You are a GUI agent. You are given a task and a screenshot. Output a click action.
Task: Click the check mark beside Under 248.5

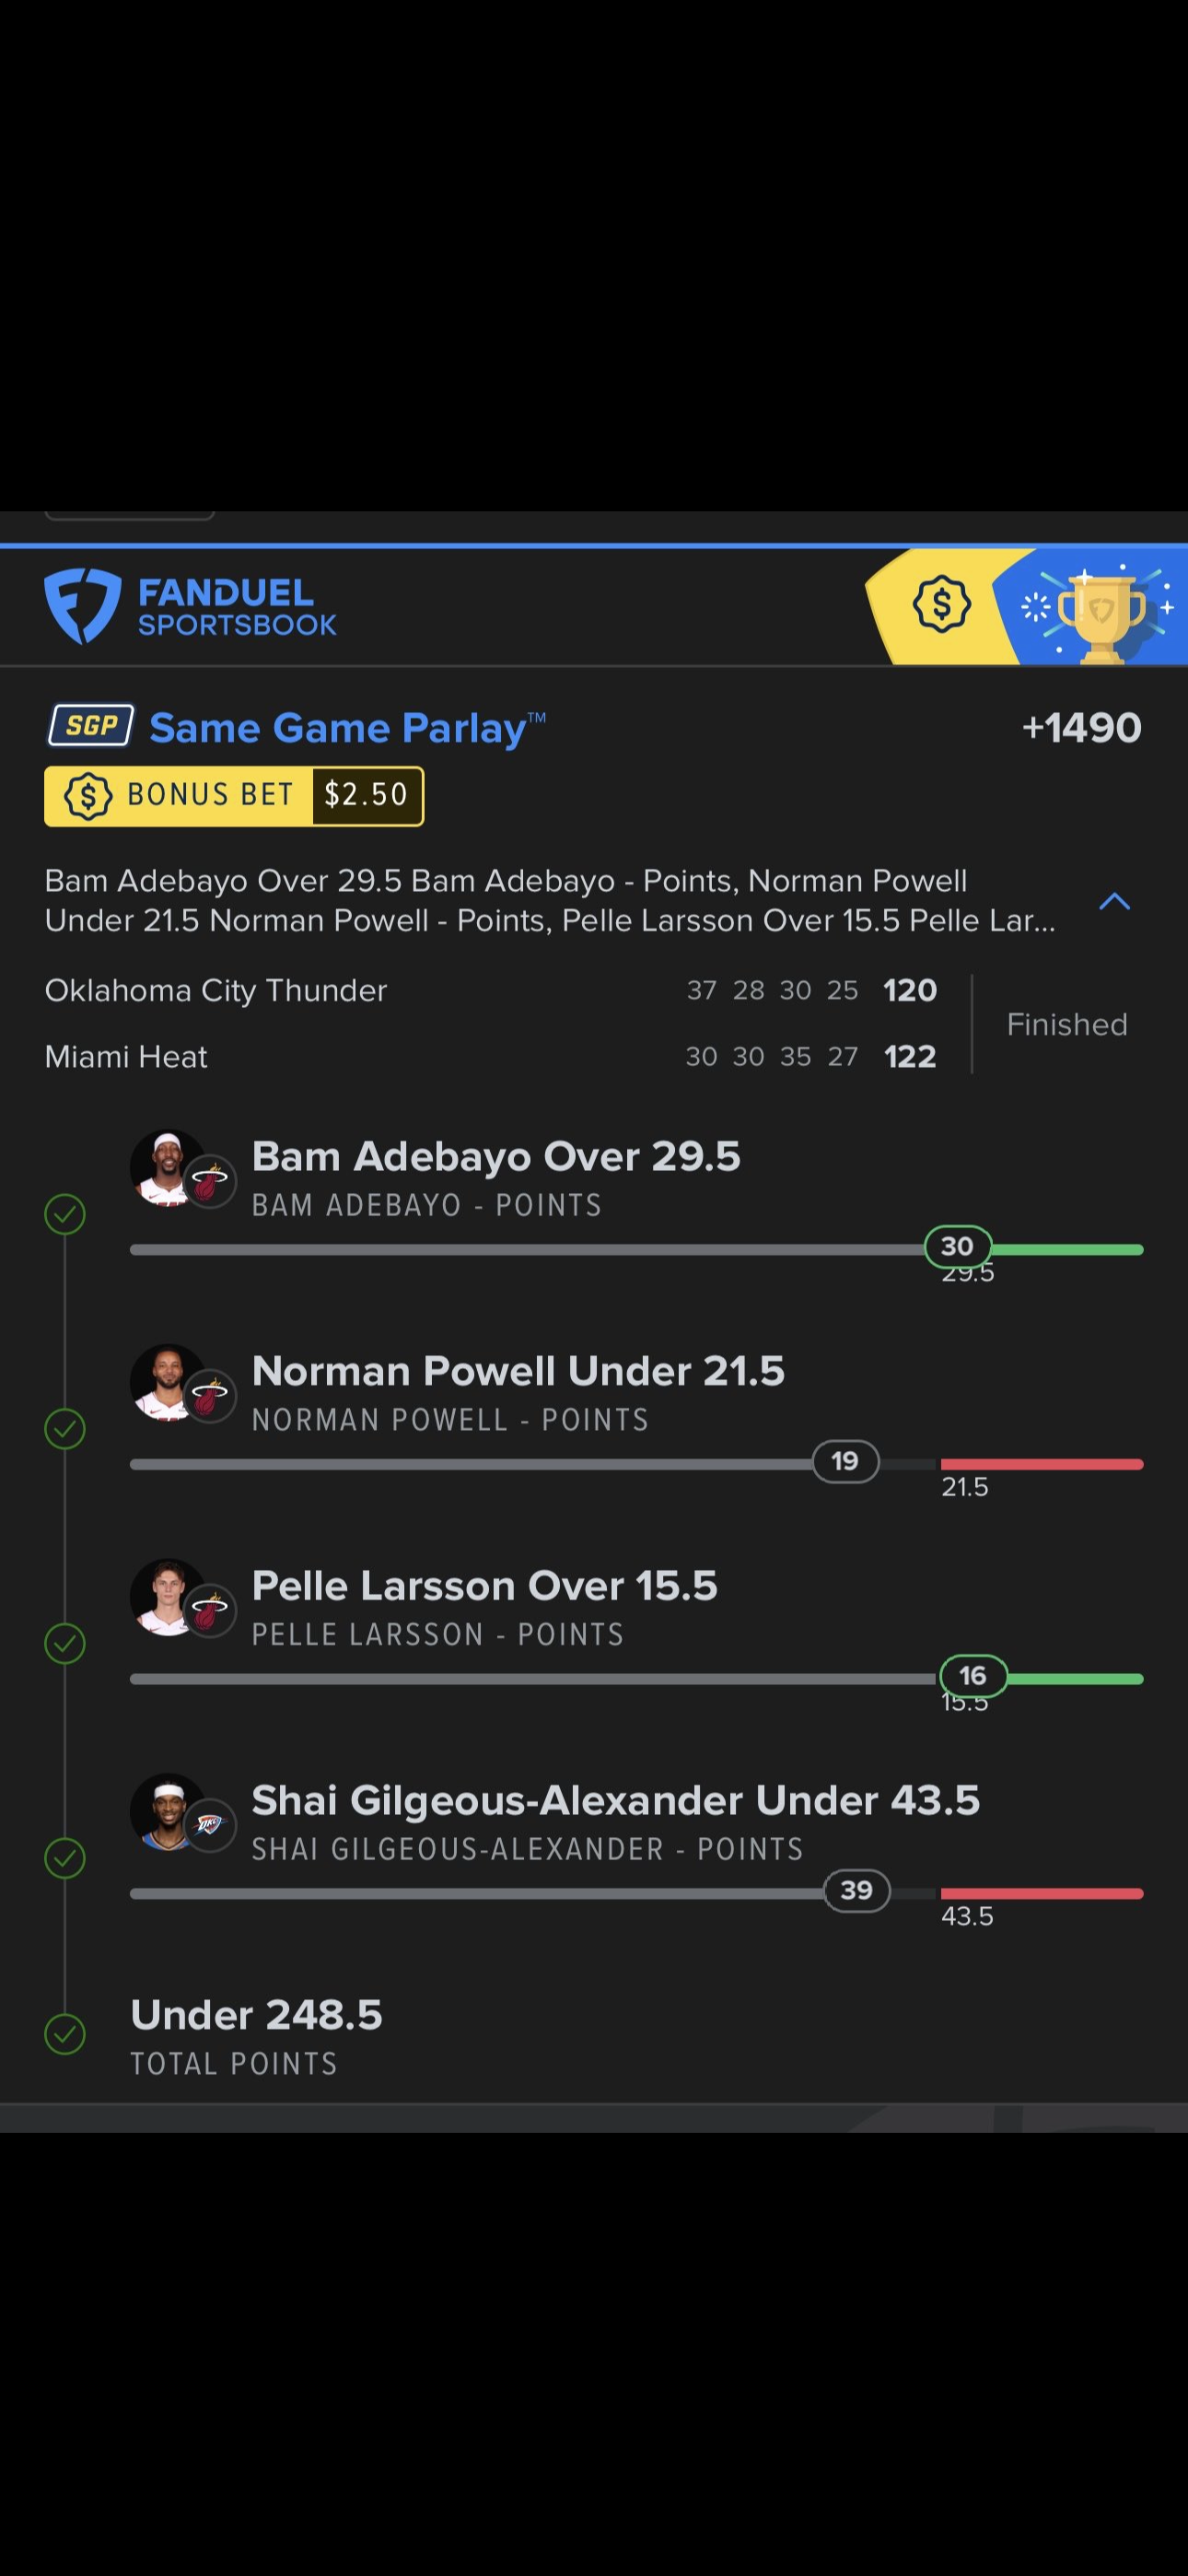click(65, 2033)
